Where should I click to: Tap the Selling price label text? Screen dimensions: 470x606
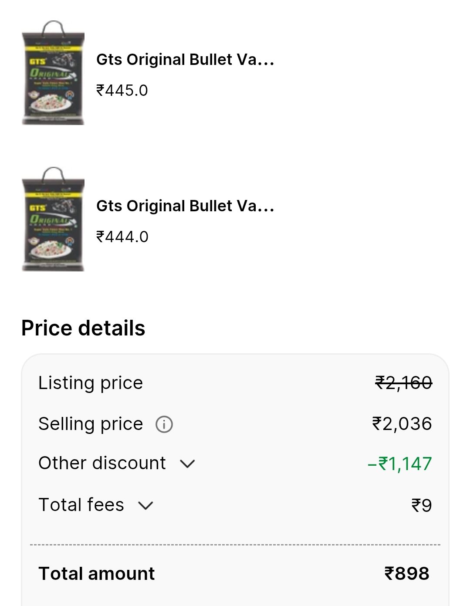tap(91, 424)
